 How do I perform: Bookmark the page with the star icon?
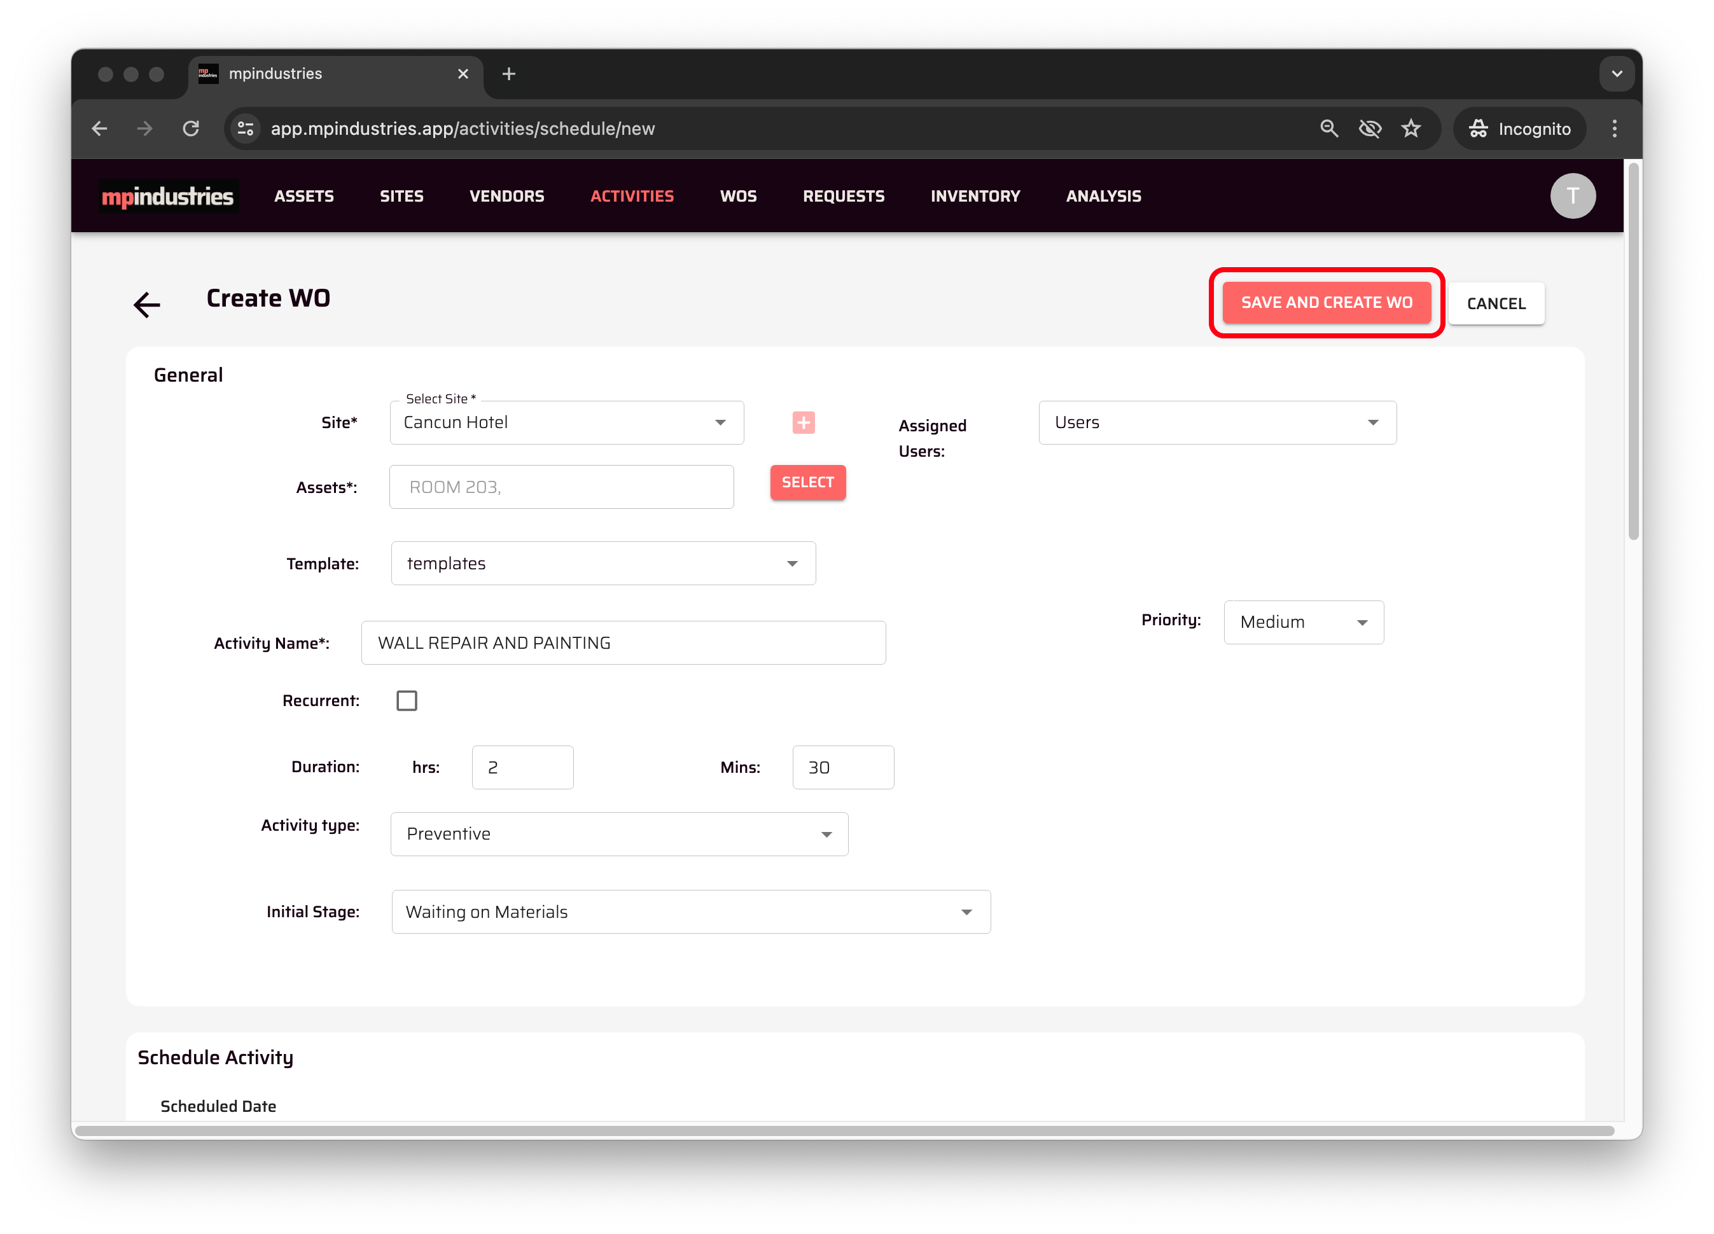coord(1410,128)
